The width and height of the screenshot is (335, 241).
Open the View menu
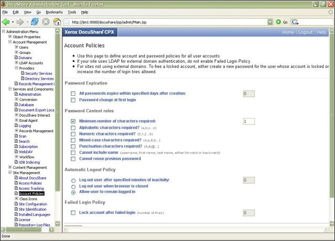(28, 12)
